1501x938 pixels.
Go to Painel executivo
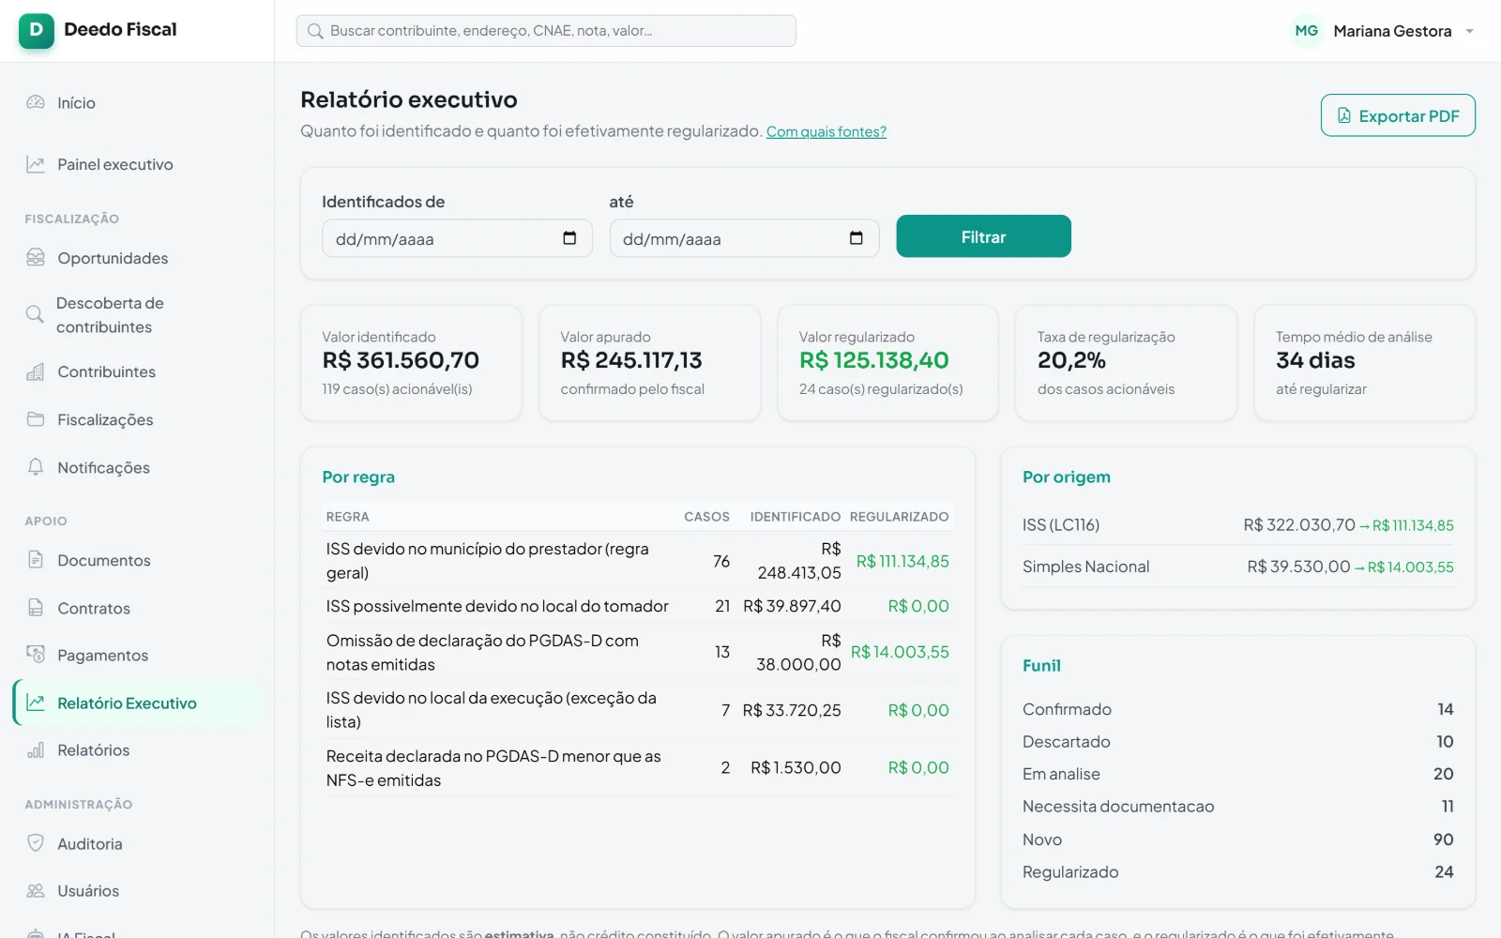(x=138, y=164)
